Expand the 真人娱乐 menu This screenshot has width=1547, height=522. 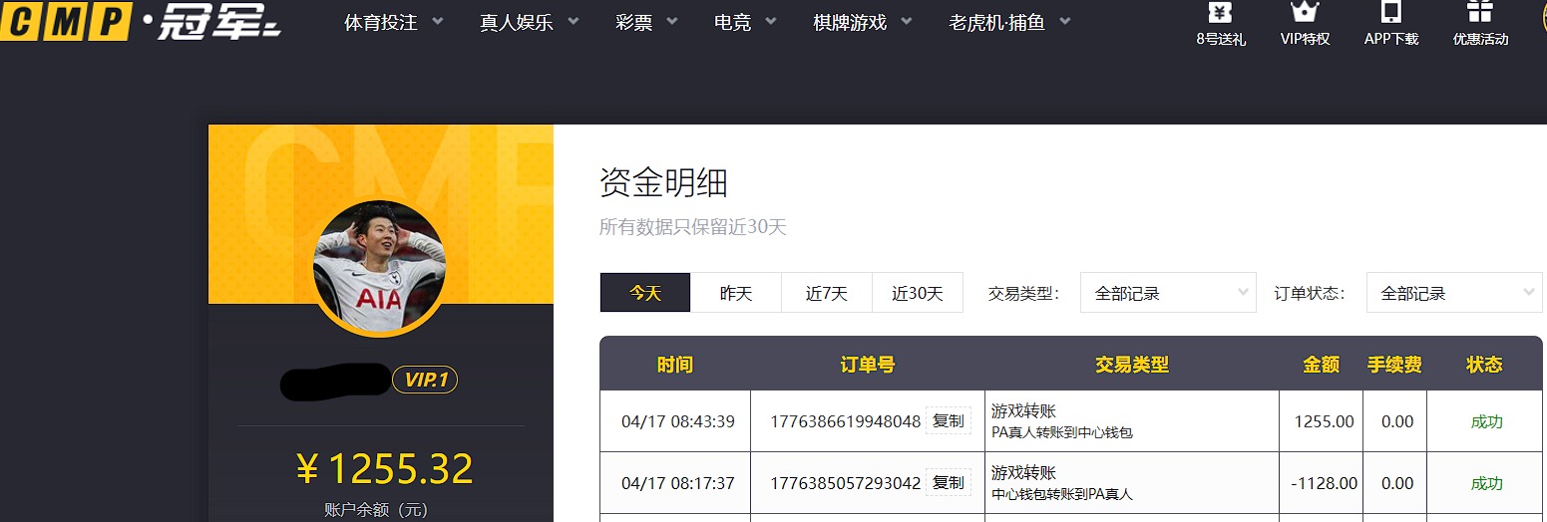(530, 22)
